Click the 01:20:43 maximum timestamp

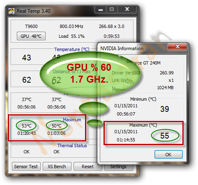26,133
